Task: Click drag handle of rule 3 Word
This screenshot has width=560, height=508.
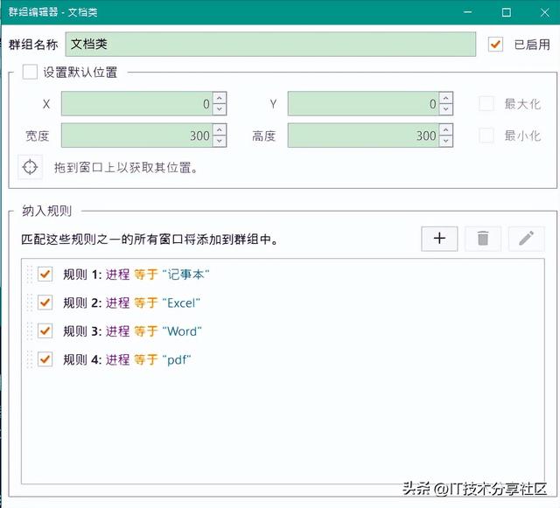Action: pyautogui.click(x=29, y=331)
